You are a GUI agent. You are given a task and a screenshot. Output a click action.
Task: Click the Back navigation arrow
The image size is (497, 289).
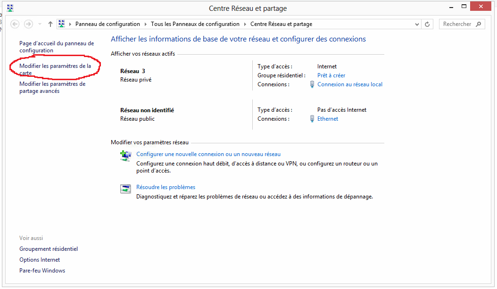click(x=15, y=24)
